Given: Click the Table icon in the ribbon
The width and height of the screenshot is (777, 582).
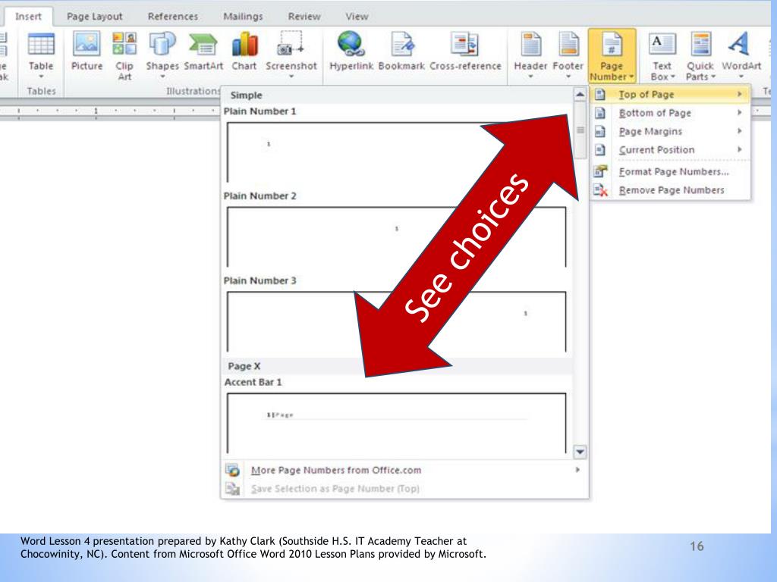Looking at the screenshot, I should 41,45.
